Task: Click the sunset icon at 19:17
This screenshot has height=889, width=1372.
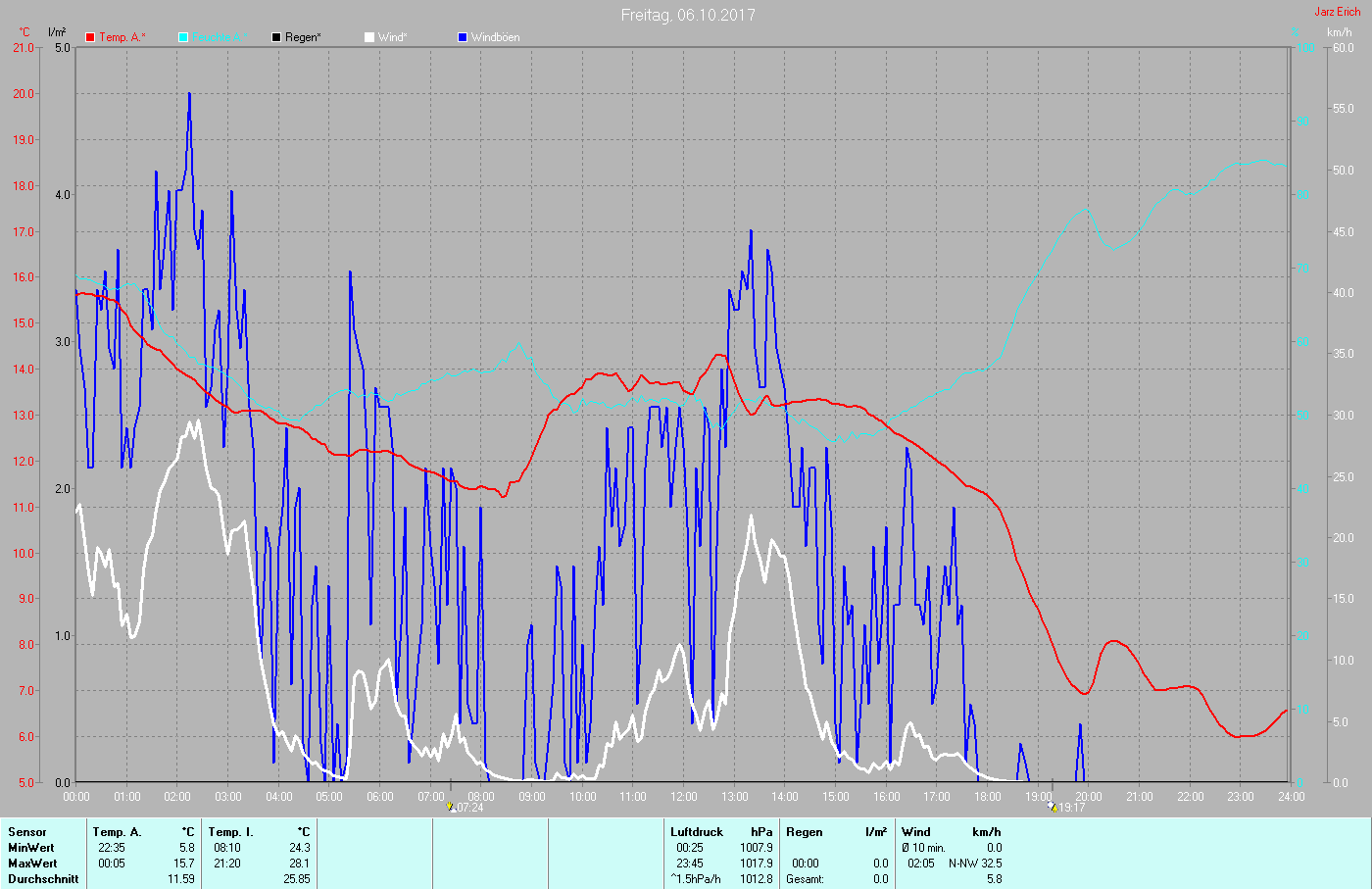Action: [x=1052, y=807]
